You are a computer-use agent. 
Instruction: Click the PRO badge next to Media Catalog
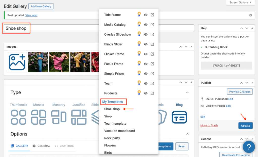point(139,24)
